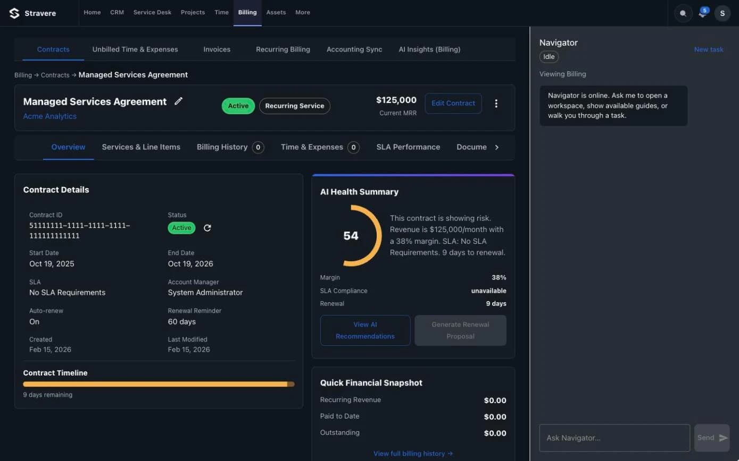
Task: Open the Billing History tab
Action: point(230,147)
